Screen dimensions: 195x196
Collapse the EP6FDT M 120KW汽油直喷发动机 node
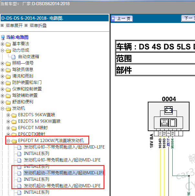pos(8,141)
